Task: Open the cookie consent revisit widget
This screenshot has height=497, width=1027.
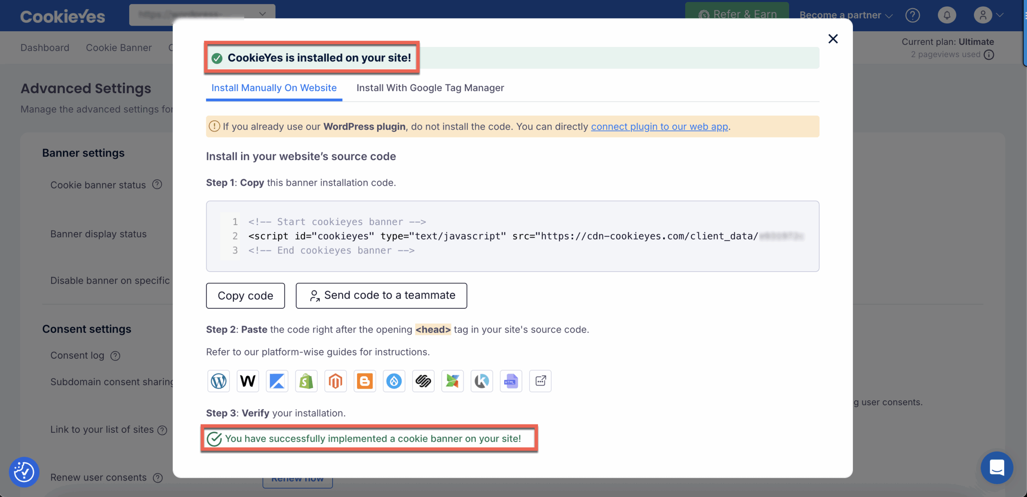Action: coord(24,472)
